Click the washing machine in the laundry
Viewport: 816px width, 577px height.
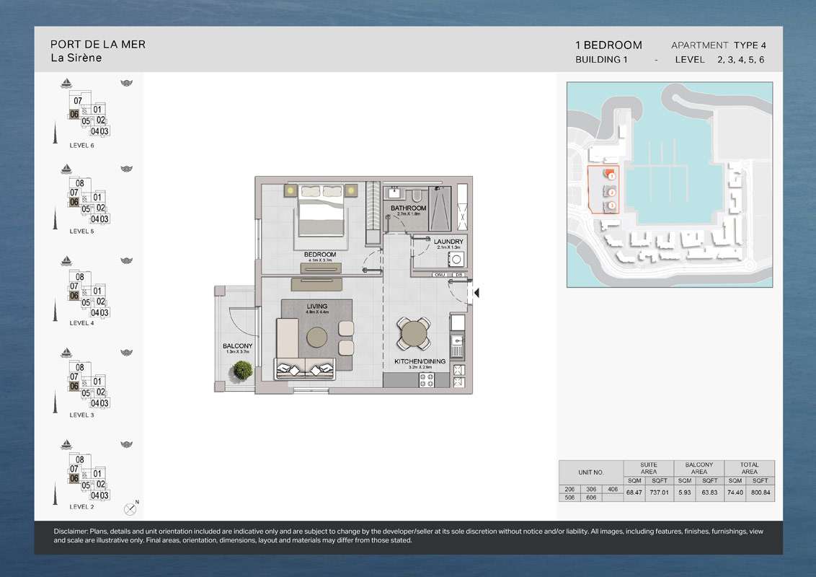pos(456,259)
